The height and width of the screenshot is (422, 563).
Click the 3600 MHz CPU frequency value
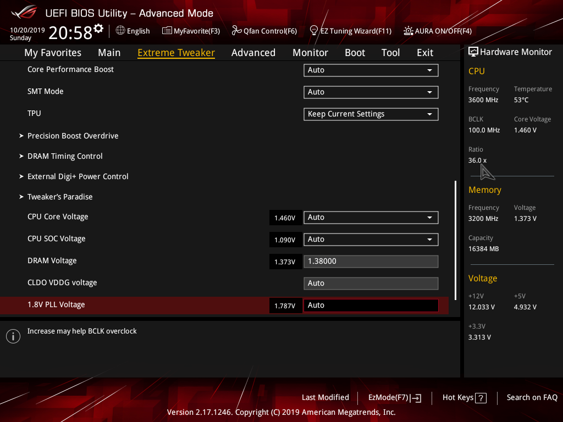[x=483, y=100]
